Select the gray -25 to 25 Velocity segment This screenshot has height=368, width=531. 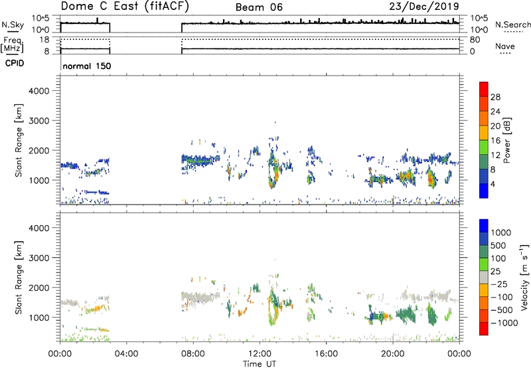click(484, 277)
